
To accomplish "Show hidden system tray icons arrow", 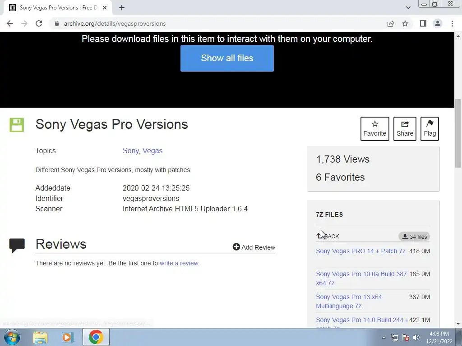I will click(x=383, y=337).
